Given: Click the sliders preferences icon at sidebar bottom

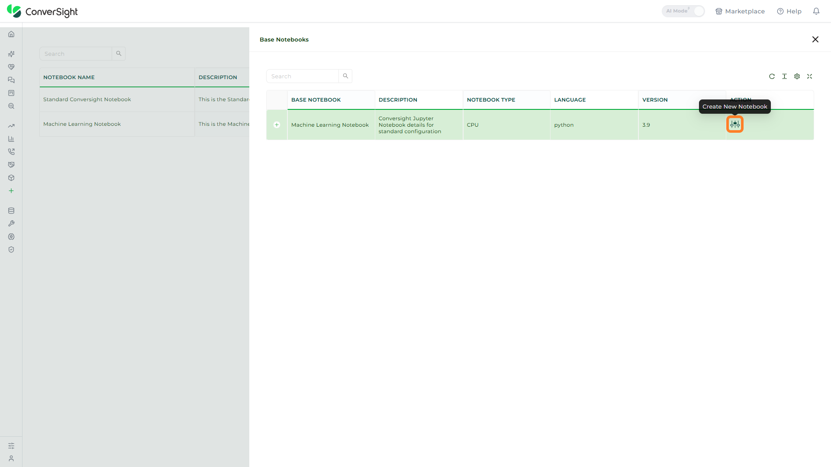Looking at the screenshot, I should [11, 446].
